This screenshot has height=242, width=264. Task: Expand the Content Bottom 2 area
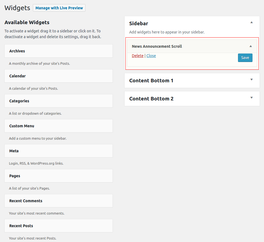tap(251, 98)
